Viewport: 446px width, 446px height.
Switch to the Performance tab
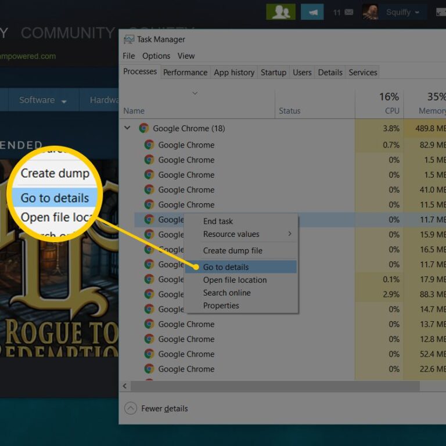[x=185, y=73]
